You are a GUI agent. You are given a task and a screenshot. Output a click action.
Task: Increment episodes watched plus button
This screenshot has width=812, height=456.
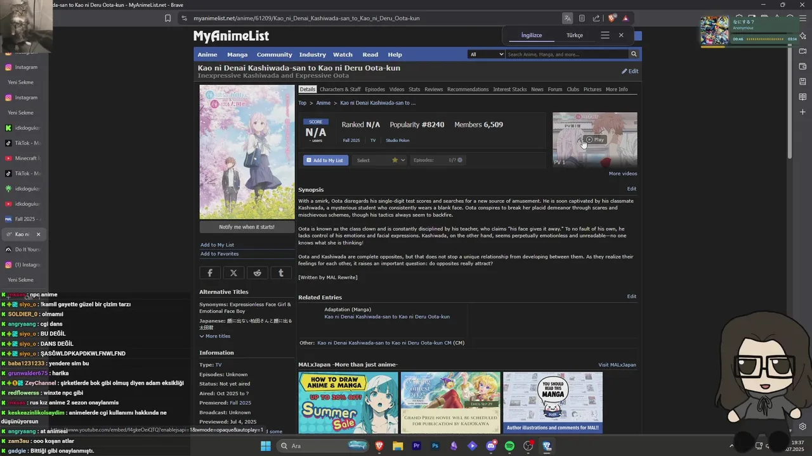460,160
